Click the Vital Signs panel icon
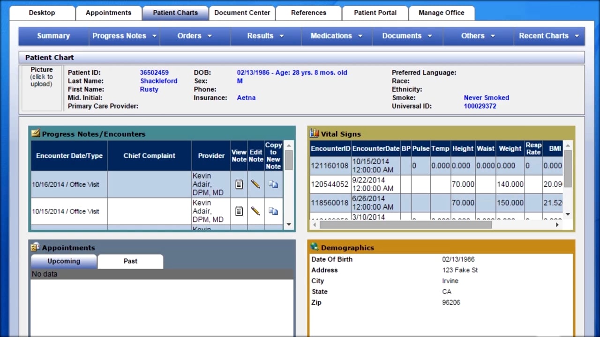The image size is (600, 337). pos(315,133)
